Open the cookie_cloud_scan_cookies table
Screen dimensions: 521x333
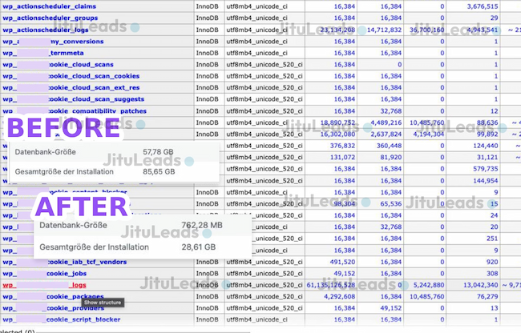click(x=71, y=76)
